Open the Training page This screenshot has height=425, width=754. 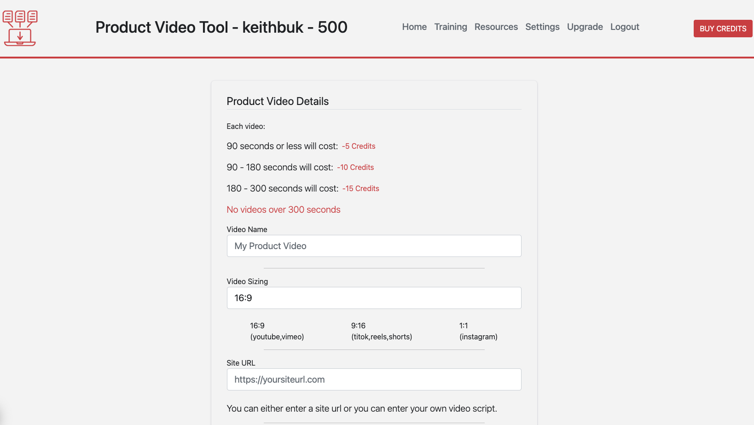point(450,27)
